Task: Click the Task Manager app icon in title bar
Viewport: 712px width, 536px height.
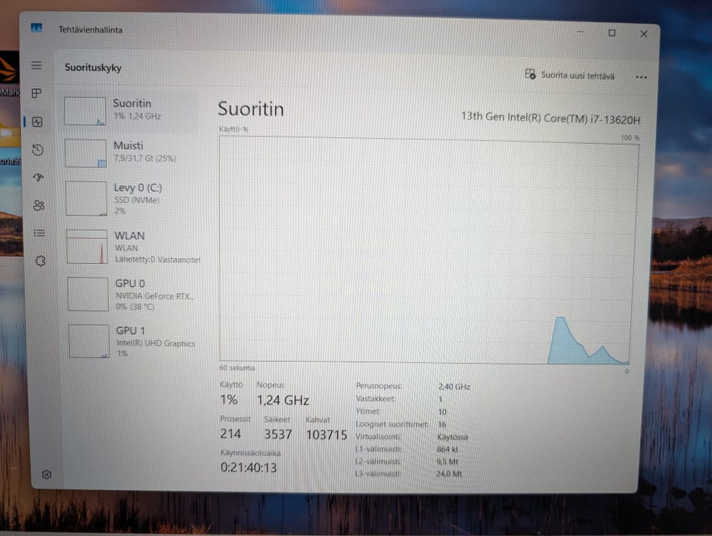Action: click(x=36, y=28)
